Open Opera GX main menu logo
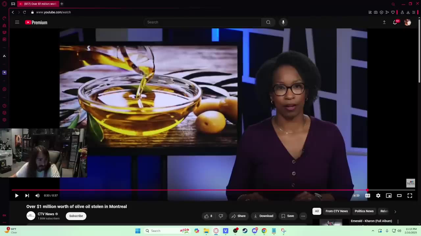This screenshot has height=236, width=421. tap(4, 4)
